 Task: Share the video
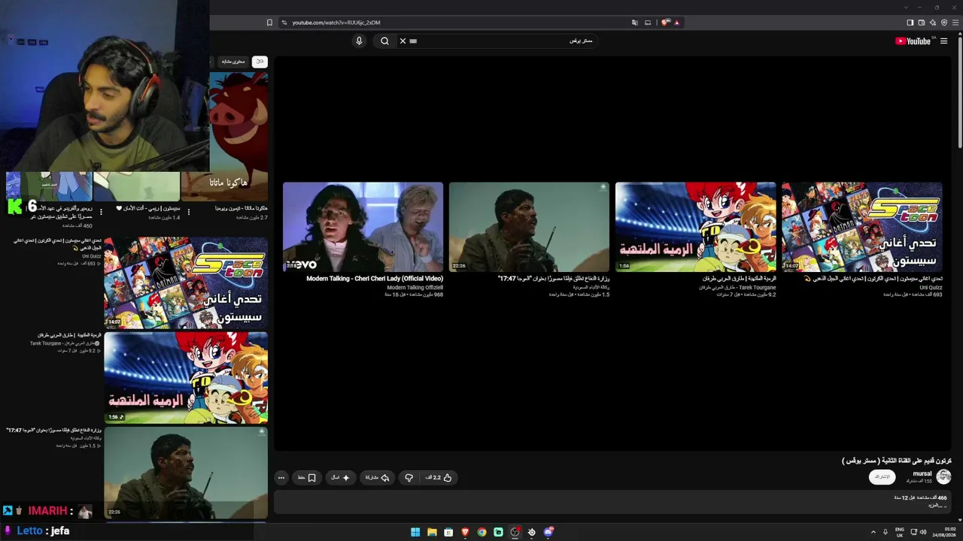pos(378,478)
